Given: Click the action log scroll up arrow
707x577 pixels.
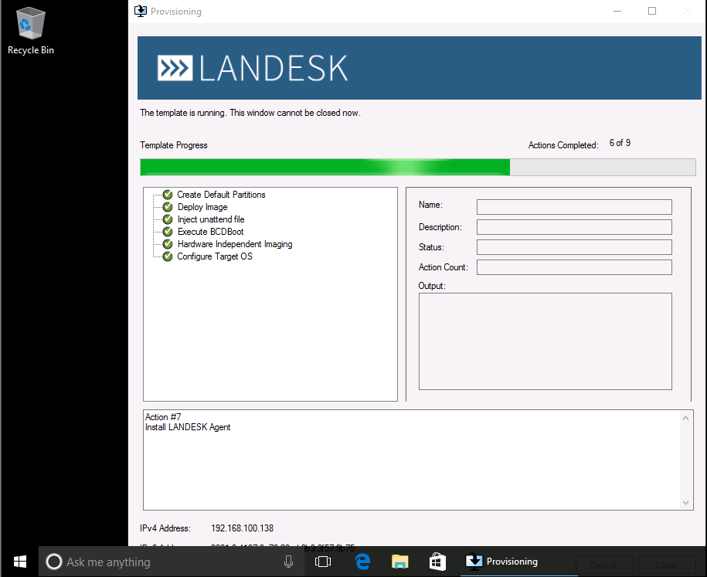Looking at the screenshot, I should [686, 416].
